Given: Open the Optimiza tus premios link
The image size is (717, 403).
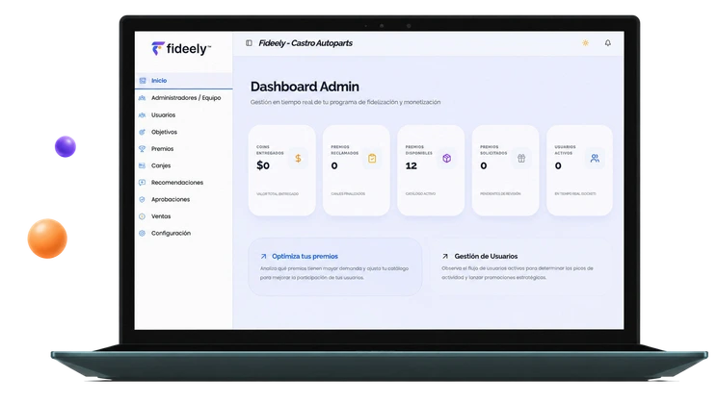Looking at the screenshot, I should (x=305, y=257).
